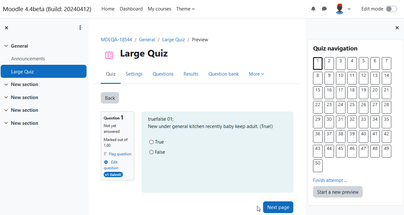Click the Next page button
The image size is (404, 215).
click(278, 207)
